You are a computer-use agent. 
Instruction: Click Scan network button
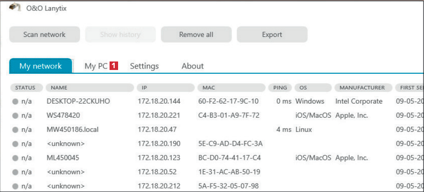click(45, 35)
